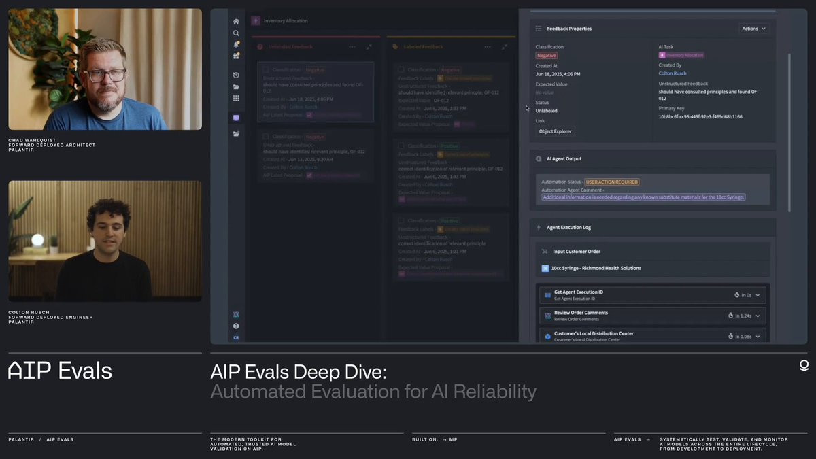Click the Input Customer Order icon
Image resolution: width=816 pixels, height=459 pixels.
pyautogui.click(x=545, y=252)
